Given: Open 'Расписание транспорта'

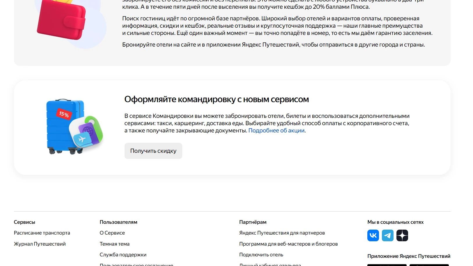Looking at the screenshot, I should pyautogui.click(x=42, y=233).
